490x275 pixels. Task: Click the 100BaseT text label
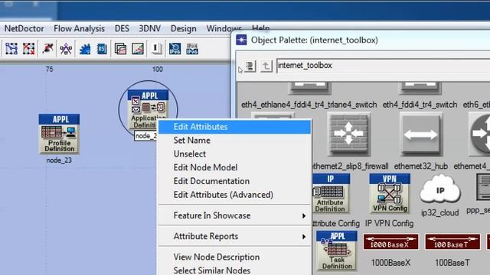pos(452,263)
